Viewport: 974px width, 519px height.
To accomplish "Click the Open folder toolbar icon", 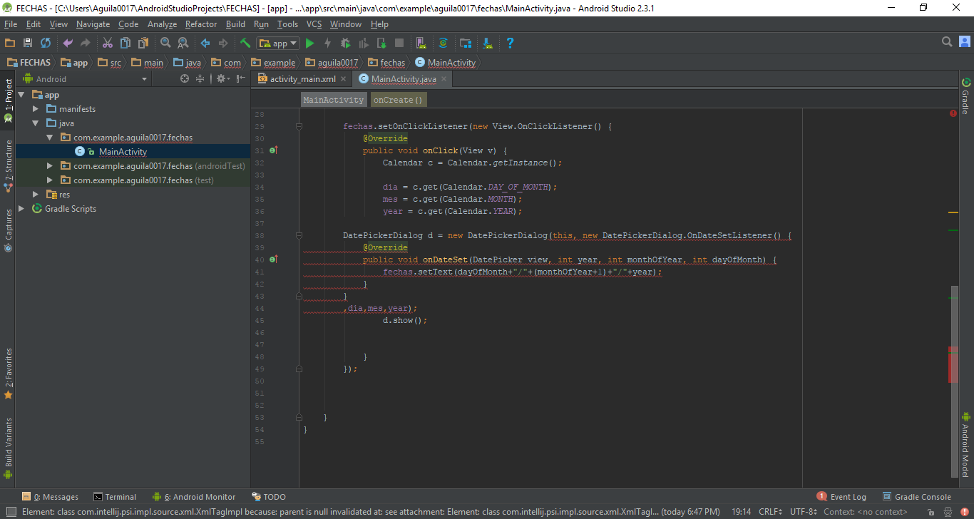I will click(10, 43).
